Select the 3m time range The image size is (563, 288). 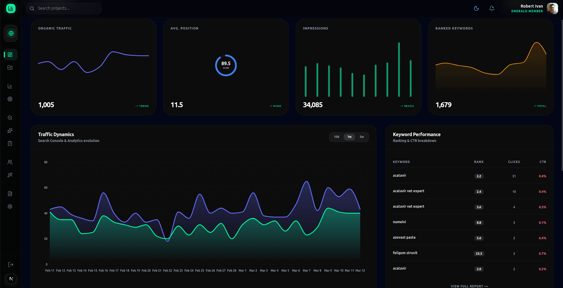pyautogui.click(x=362, y=137)
